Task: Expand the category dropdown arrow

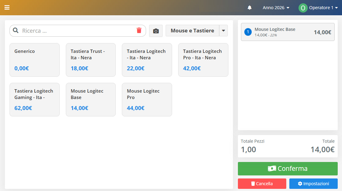Action: [223, 31]
